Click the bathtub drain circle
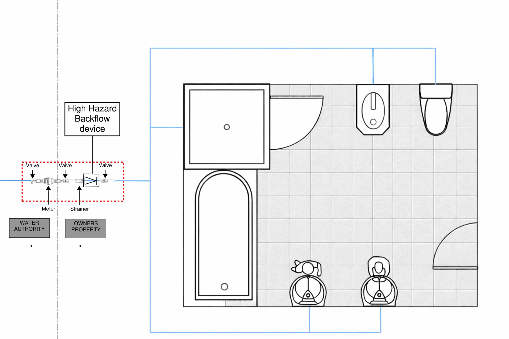Viewport: 509px width, 339px height. [x=224, y=287]
